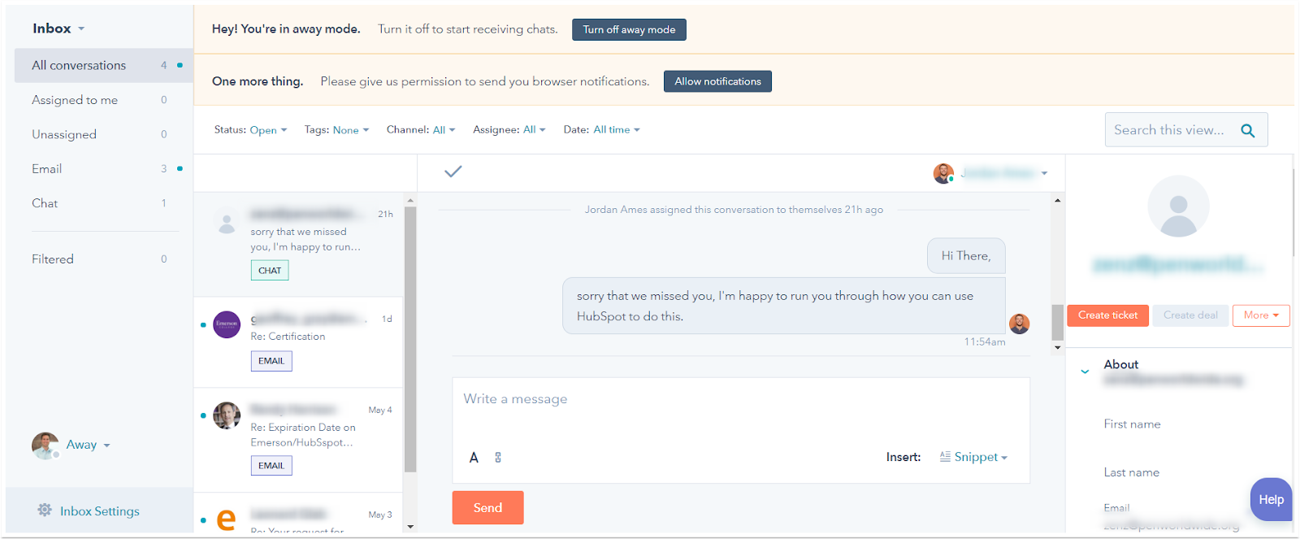Switch to the Email inbox view
This screenshot has width=1300, height=539.
[47, 169]
